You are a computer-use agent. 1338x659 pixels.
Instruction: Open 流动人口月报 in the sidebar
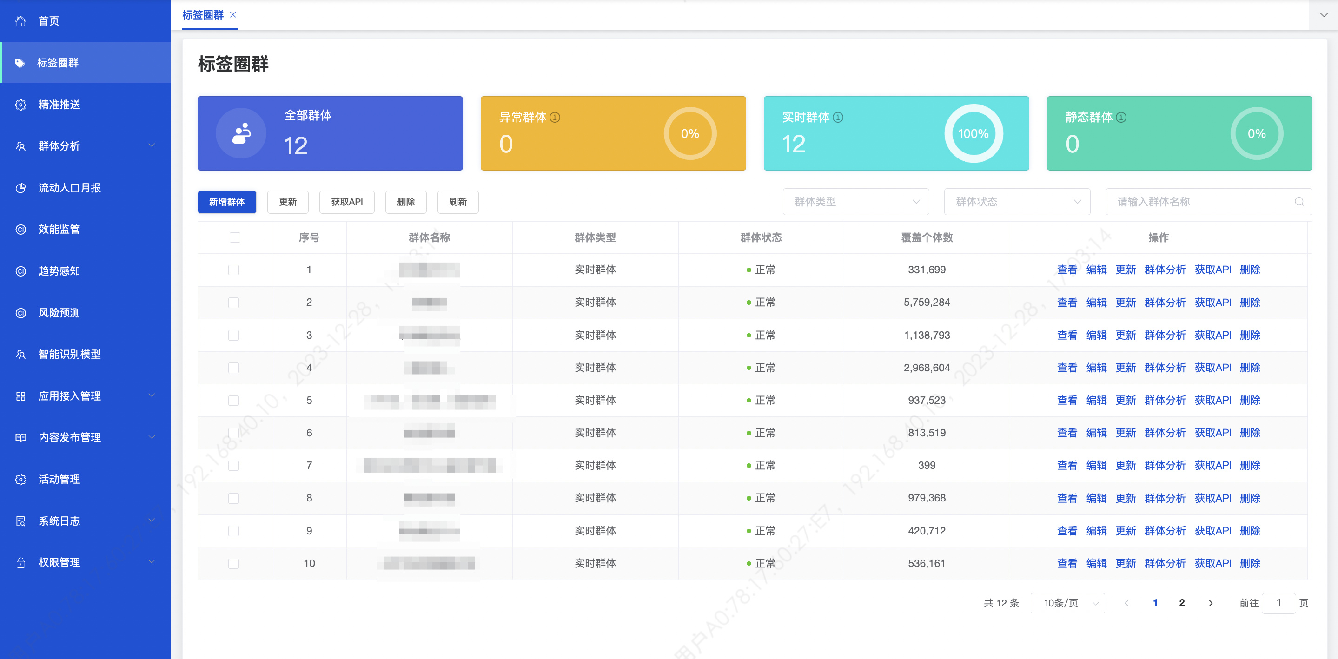(85, 187)
